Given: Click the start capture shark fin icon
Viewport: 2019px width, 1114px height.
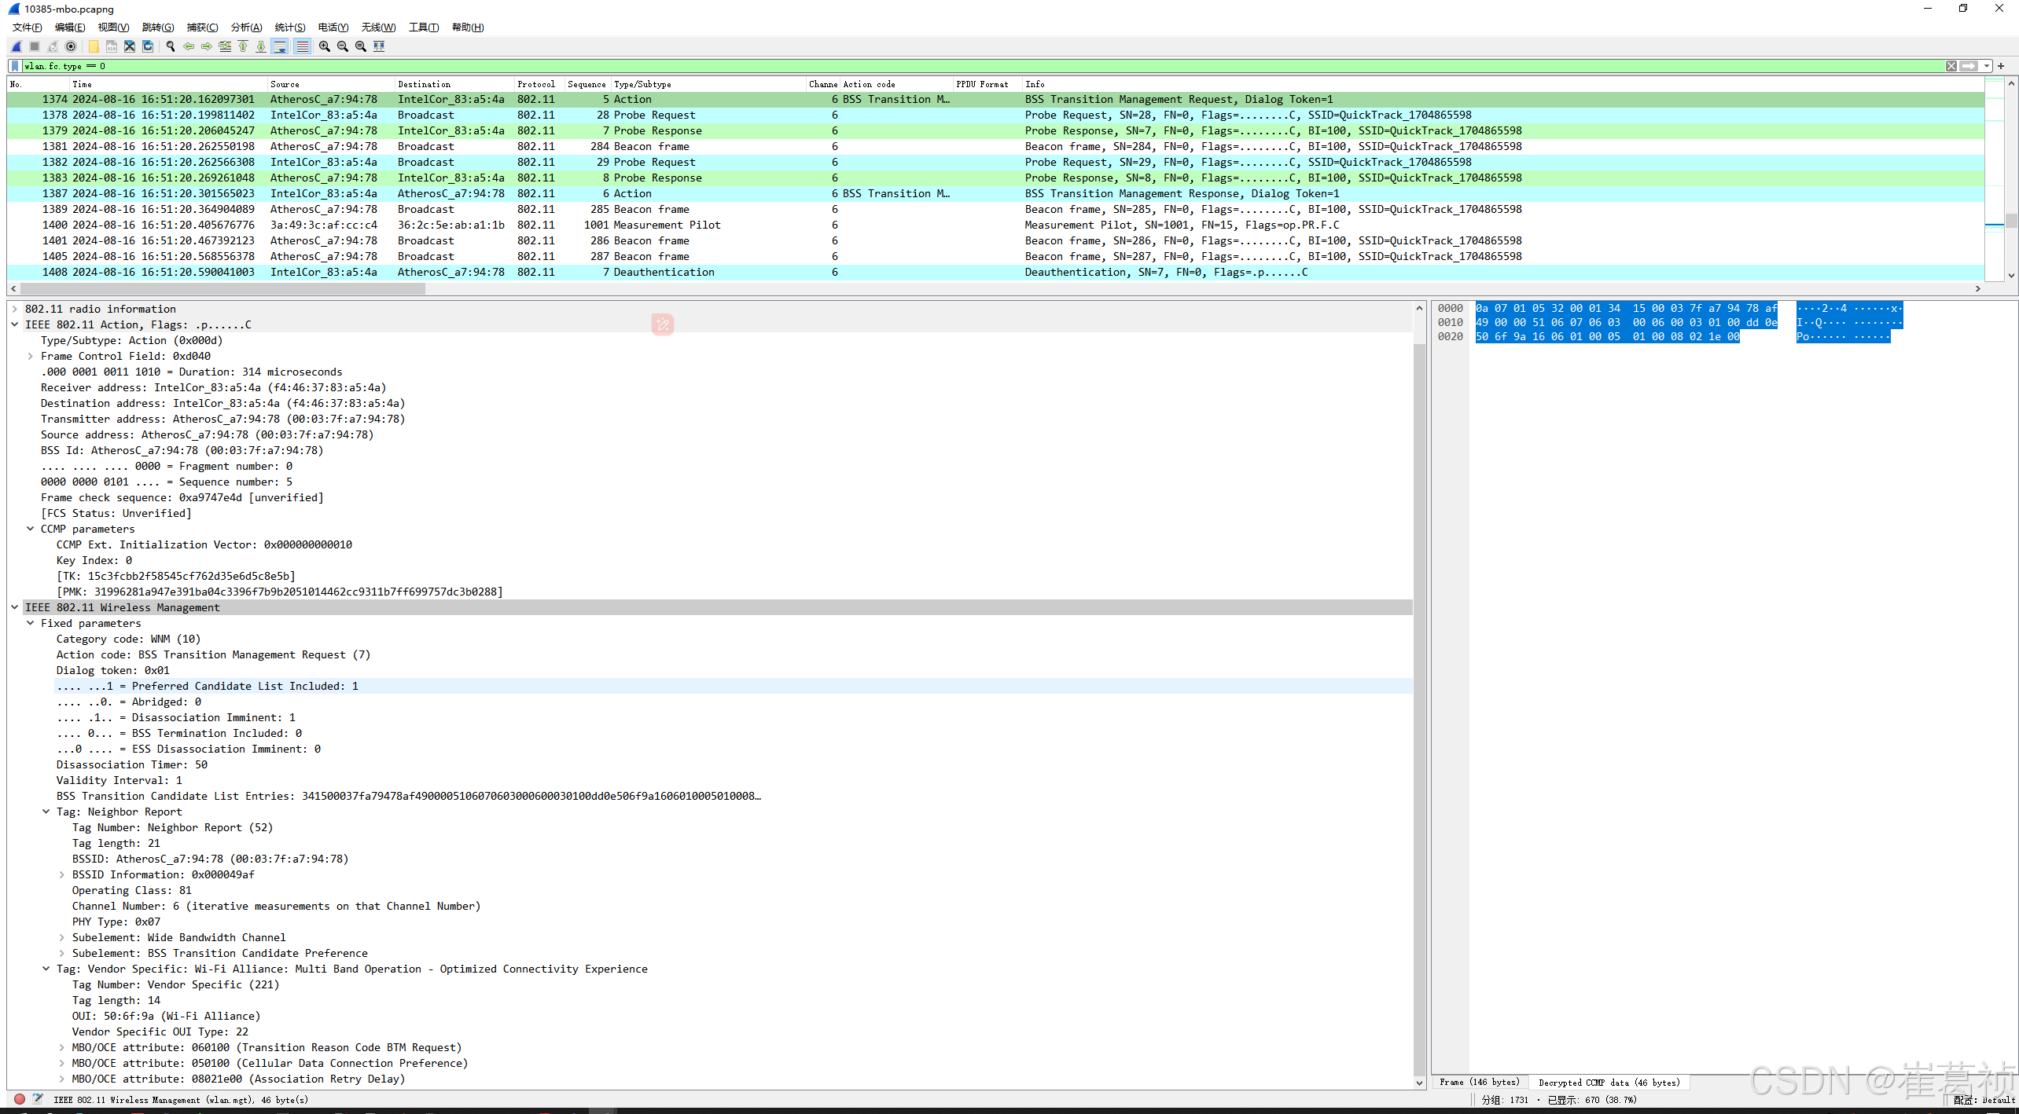Looking at the screenshot, I should (17, 46).
